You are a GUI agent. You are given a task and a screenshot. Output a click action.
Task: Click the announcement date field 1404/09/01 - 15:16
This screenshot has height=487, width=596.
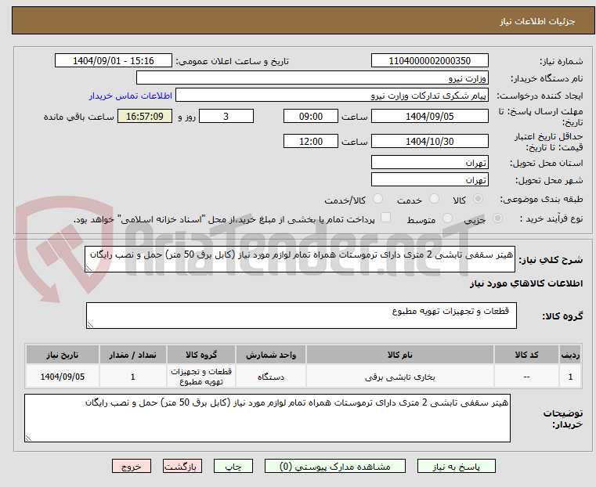[114, 61]
